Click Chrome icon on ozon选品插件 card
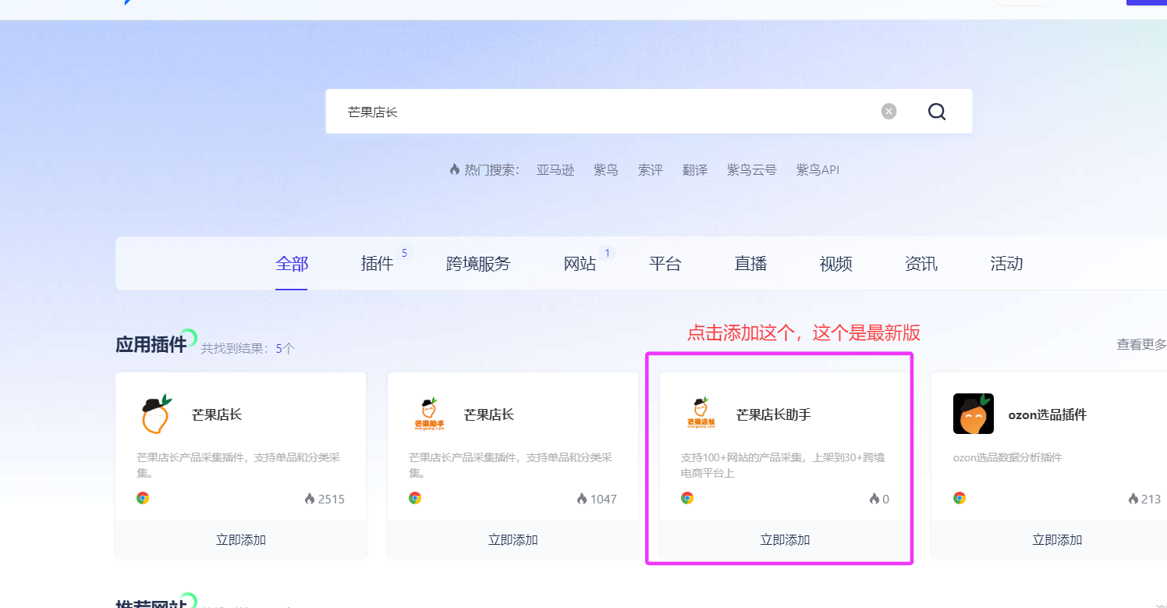The height and width of the screenshot is (608, 1167). point(959,498)
